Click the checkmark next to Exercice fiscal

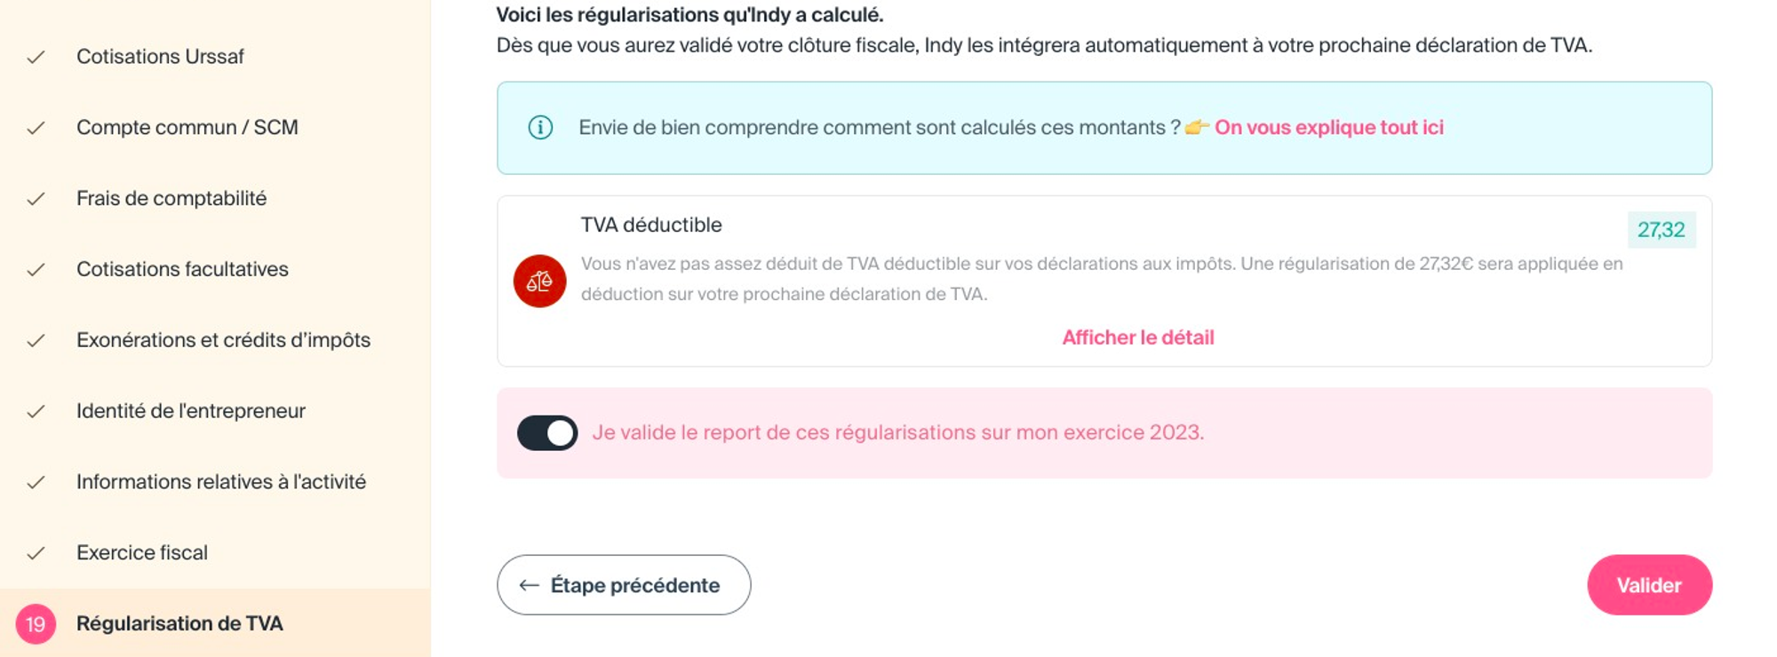click(x=36, y=553)
